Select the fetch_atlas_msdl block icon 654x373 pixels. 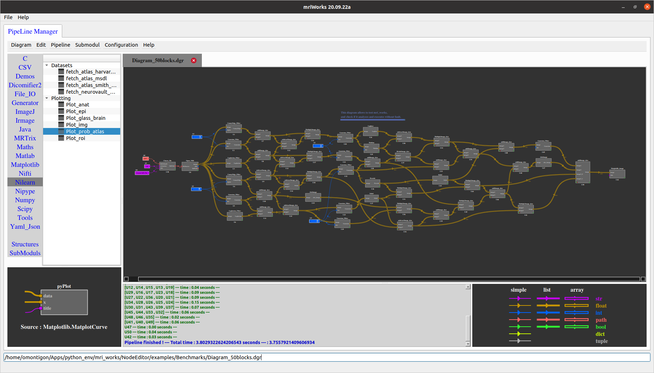(61, 78)
